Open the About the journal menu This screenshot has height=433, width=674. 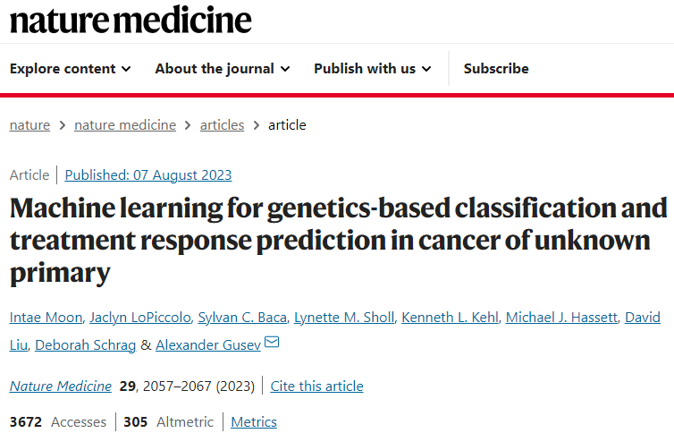pos(223,69)
